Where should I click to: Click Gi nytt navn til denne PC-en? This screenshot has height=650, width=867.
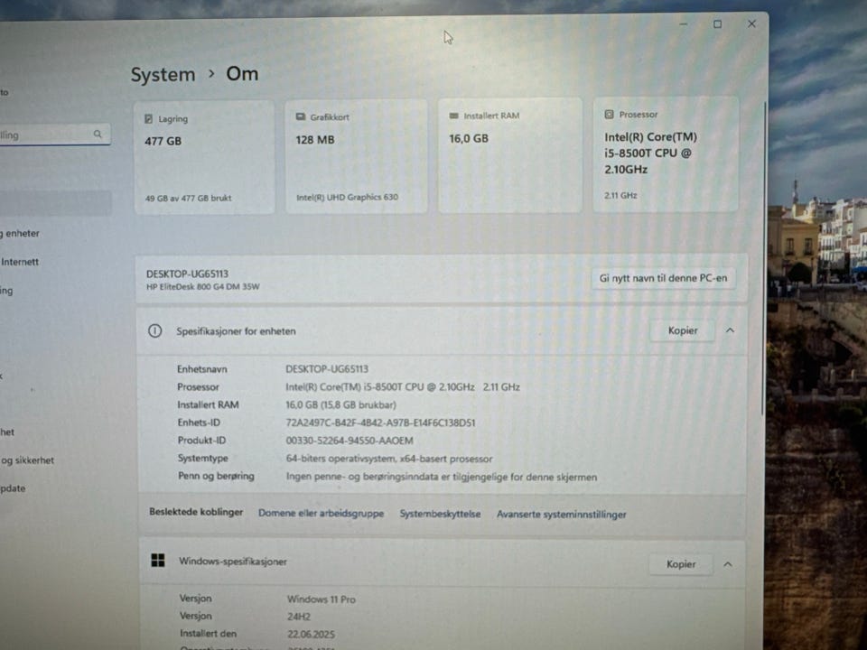pos(663,278)
